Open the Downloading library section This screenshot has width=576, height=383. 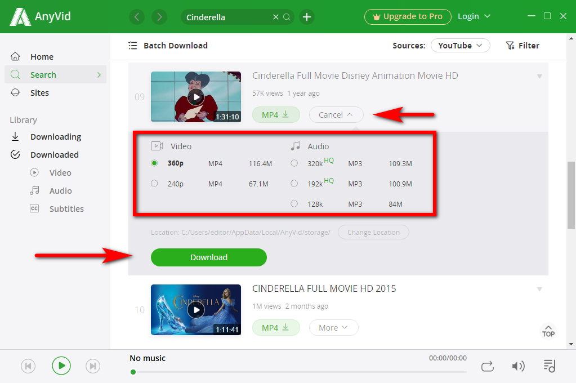55,137
